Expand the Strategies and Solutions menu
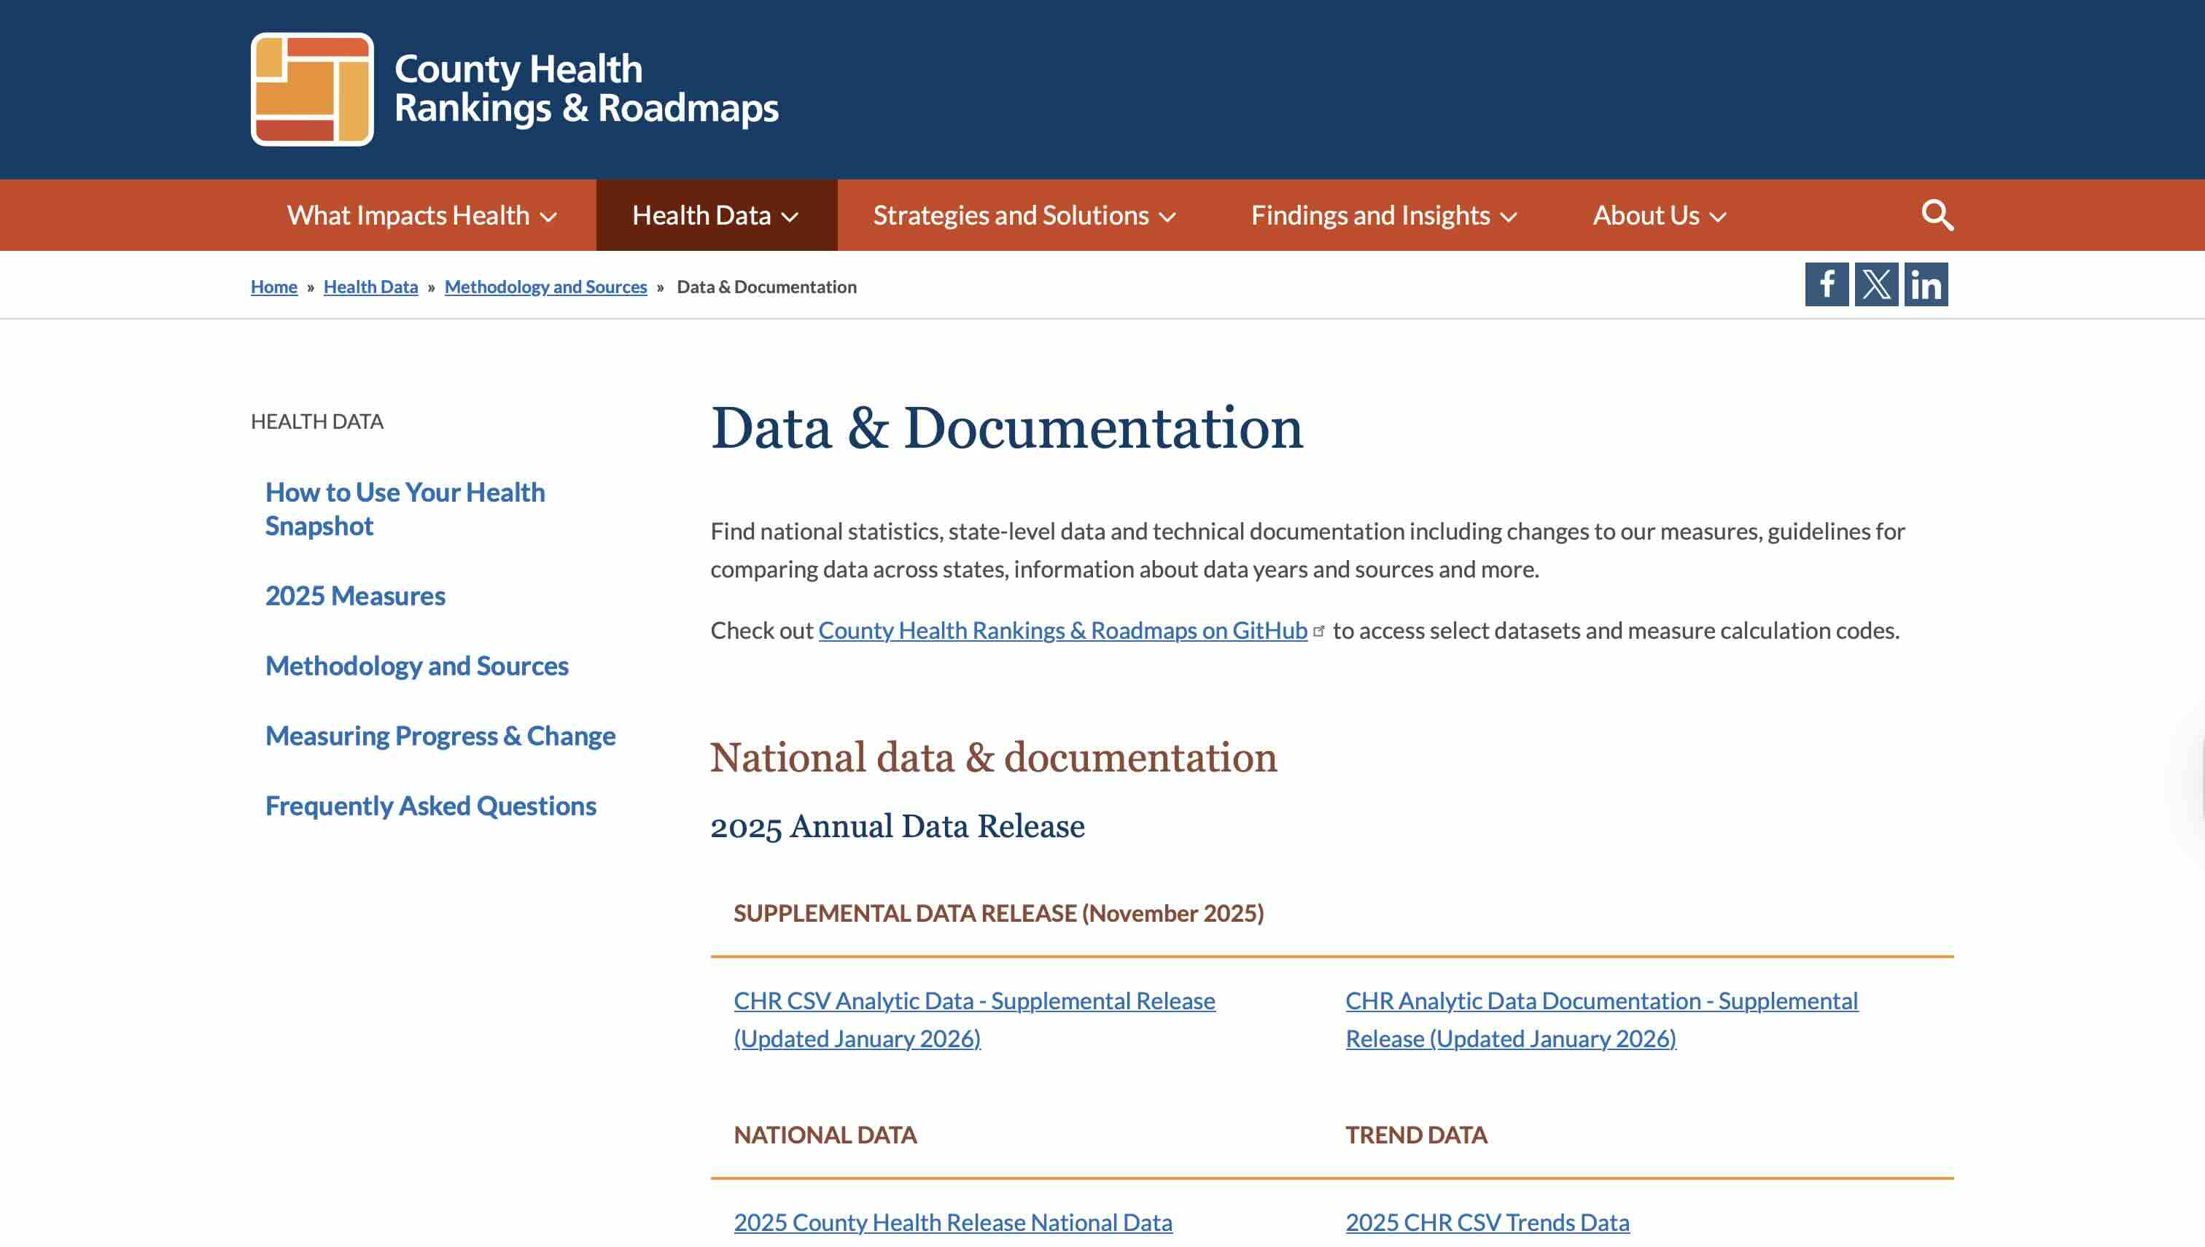Screen dimensions: 2205x1247 coord(1022,215)
